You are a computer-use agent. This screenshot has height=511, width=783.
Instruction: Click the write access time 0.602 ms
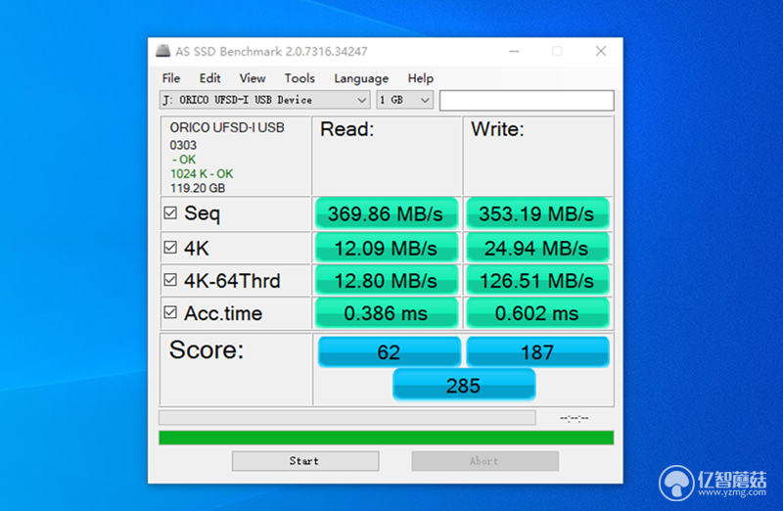[x=537, y=313]
